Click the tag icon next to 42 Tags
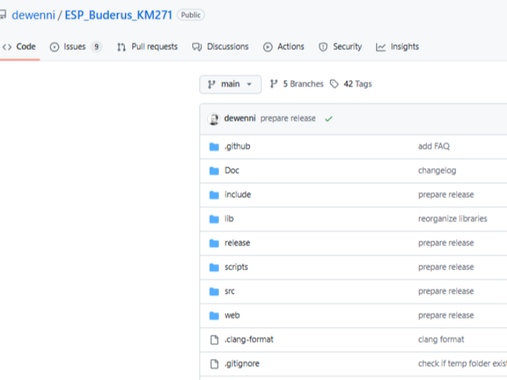 [x=334, y=84]
